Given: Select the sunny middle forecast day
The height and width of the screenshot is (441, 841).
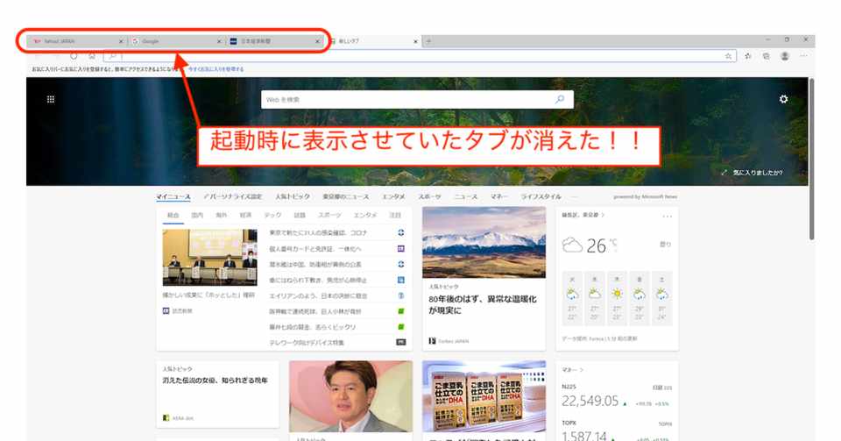Looking at the screenshot, I should [617, 298].
